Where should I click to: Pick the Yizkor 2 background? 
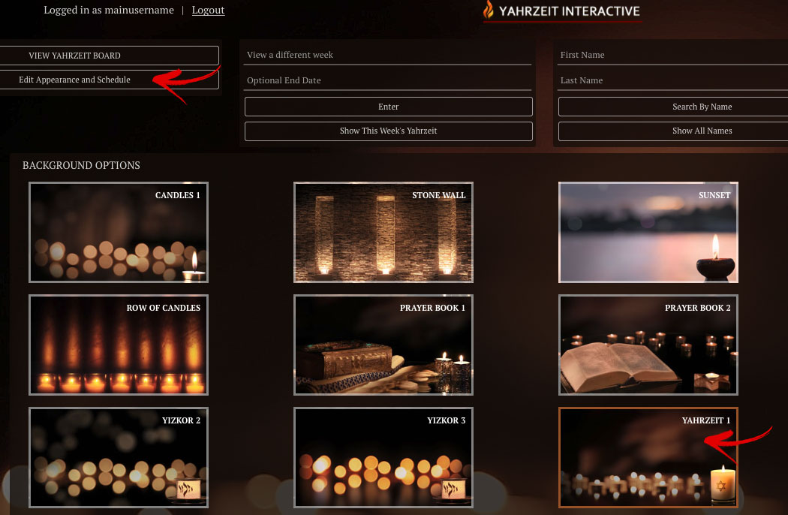click(x=119, y=458)
